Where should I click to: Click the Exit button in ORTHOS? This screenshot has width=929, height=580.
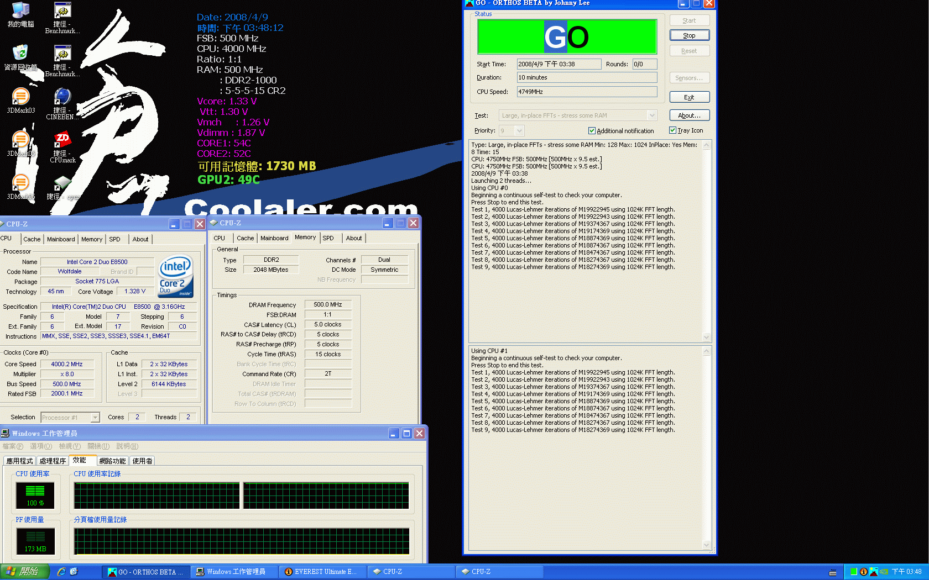tap(689, 97)
